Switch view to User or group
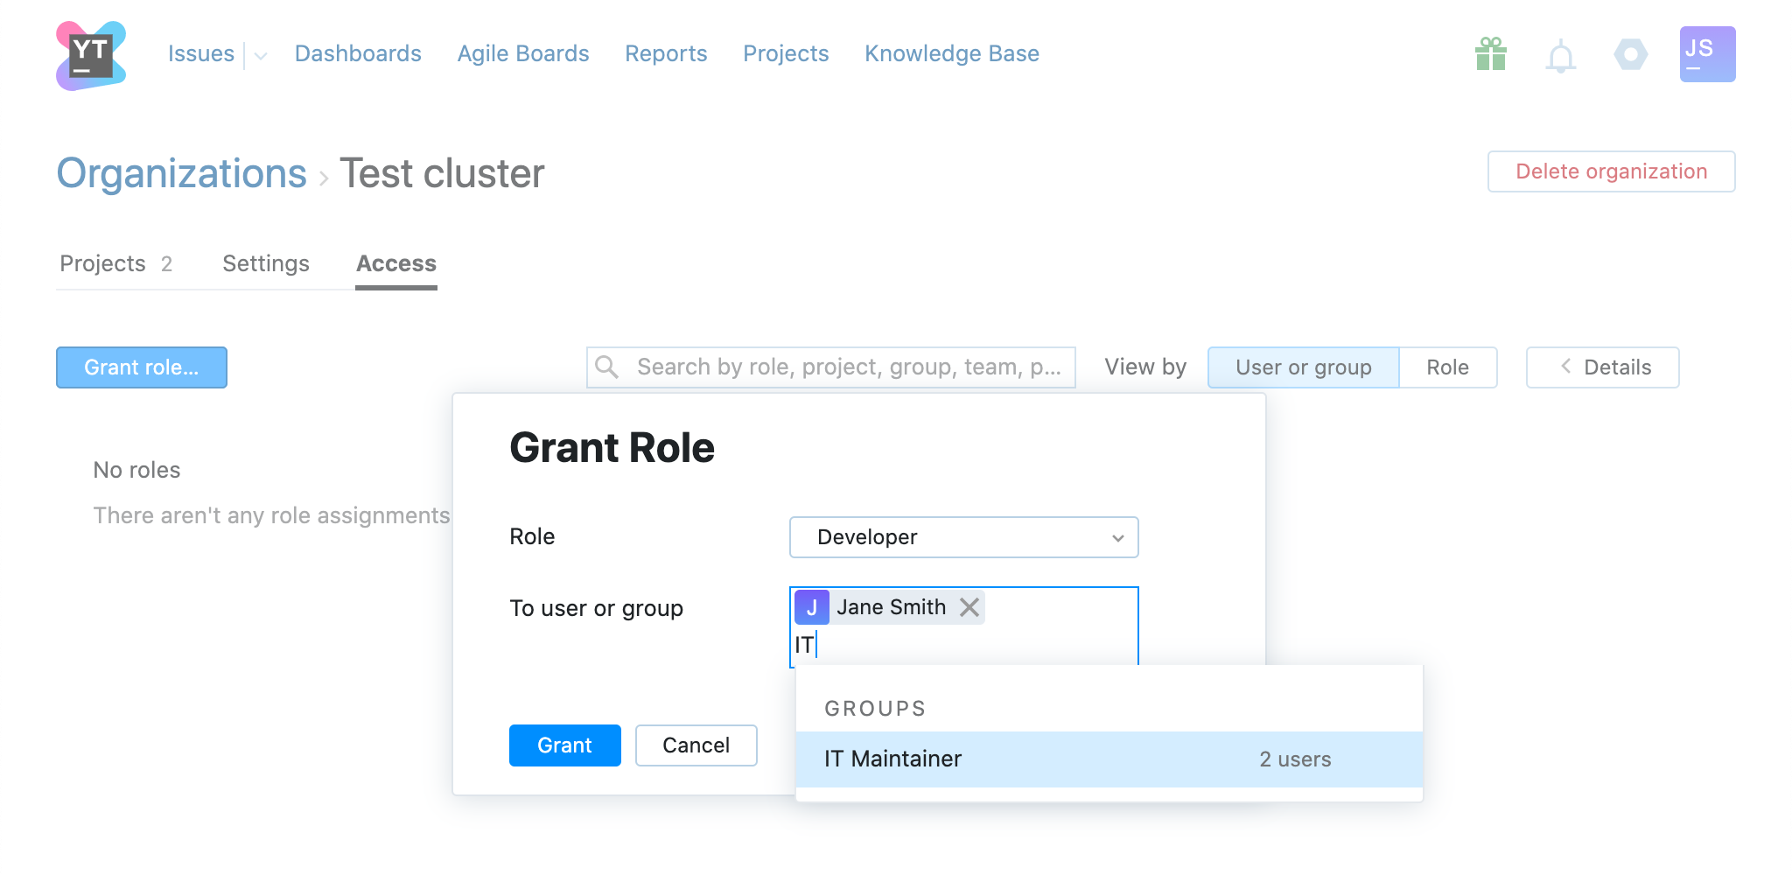 coord(1303,367)
